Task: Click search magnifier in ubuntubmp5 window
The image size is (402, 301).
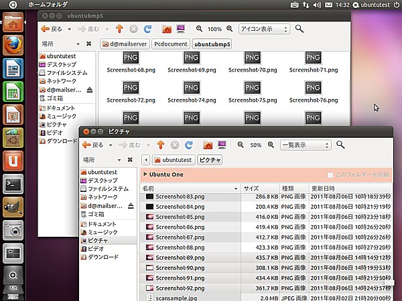Action: 299,29
